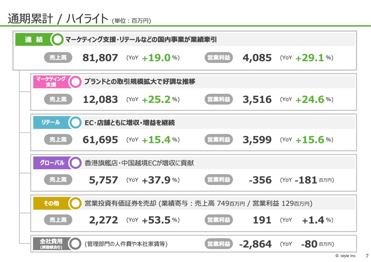The width and height of the screenshot is (371, 262).
Task: Select the purple グローバル segment tag
Action: (x=51, y=163)
